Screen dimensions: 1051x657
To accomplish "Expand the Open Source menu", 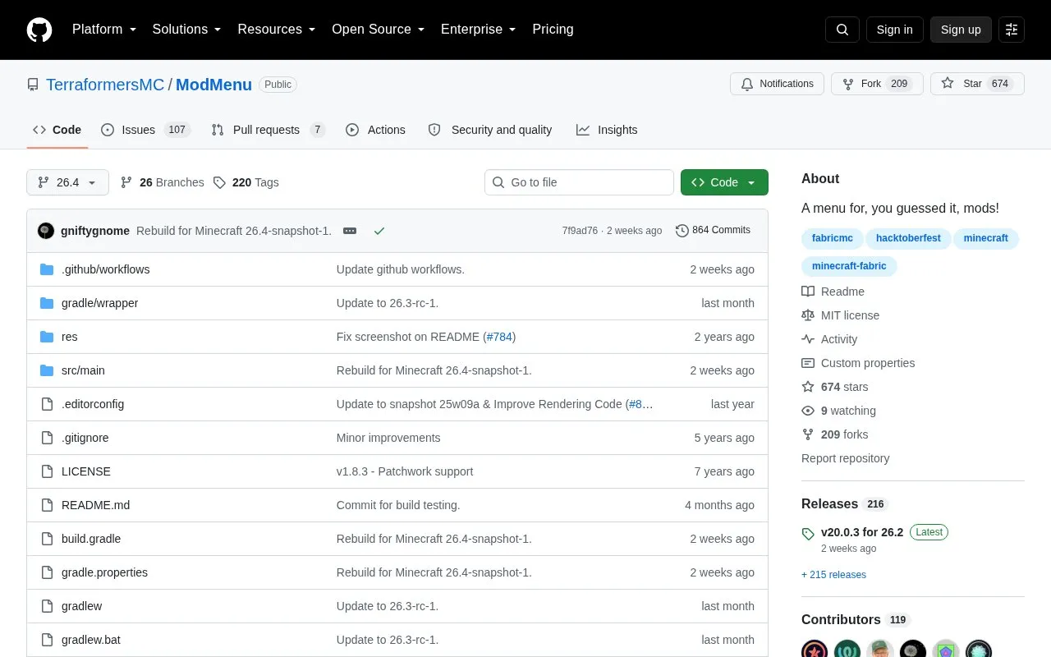I will click(x=379, y=30).
